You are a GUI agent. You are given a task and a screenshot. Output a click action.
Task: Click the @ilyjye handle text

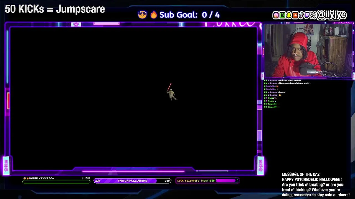click(x=332, y=15)
